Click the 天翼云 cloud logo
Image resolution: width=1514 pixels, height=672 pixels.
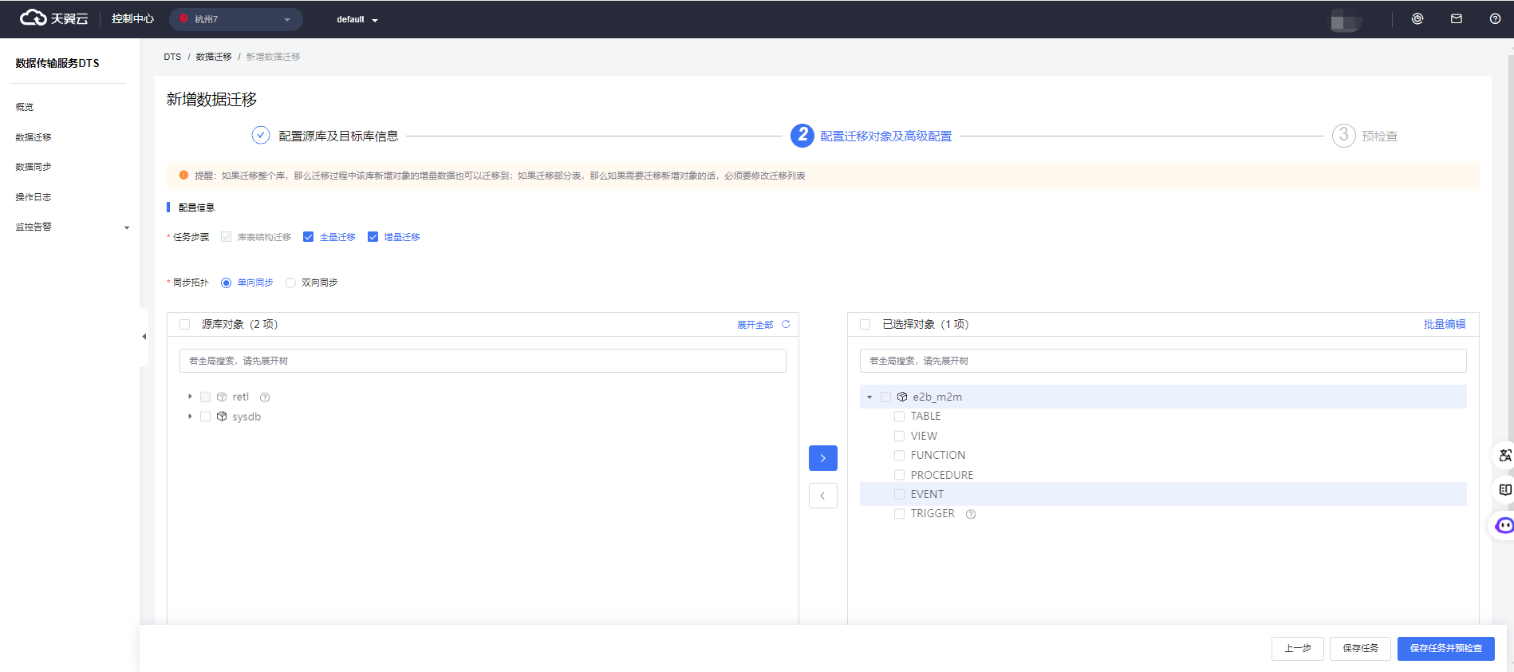point(53,18)
